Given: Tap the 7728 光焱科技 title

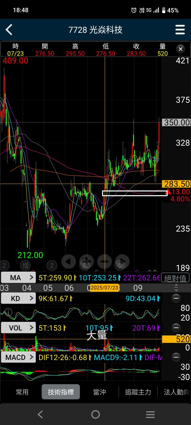Looking at the screenshot, I should 95,30.
